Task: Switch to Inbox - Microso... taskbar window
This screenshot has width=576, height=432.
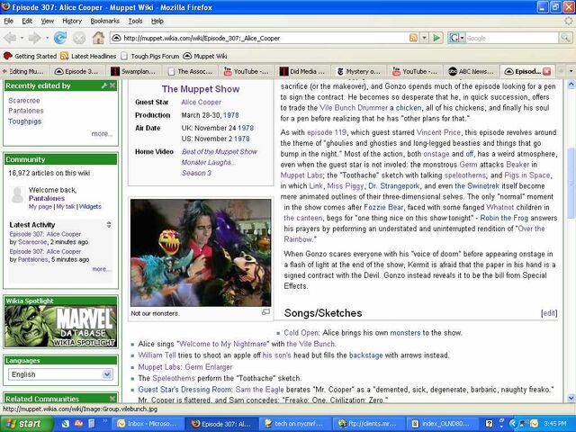Action: click(147, 424)
